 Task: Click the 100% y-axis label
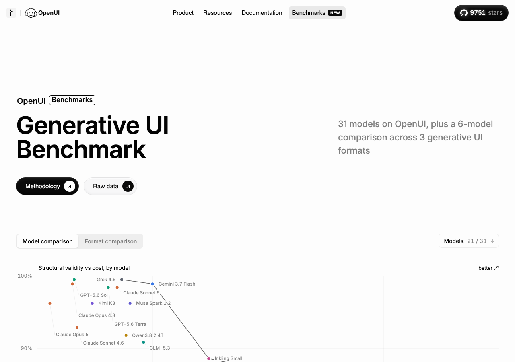[x=25, y=276]
